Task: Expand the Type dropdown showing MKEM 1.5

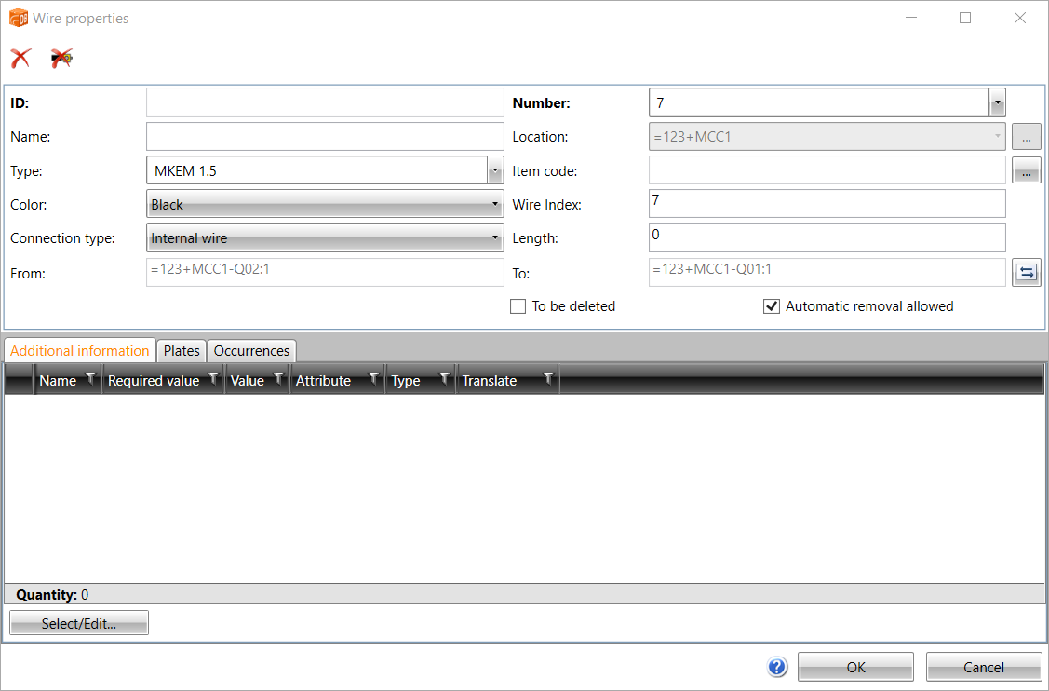Action: click(x=495, y=170)
